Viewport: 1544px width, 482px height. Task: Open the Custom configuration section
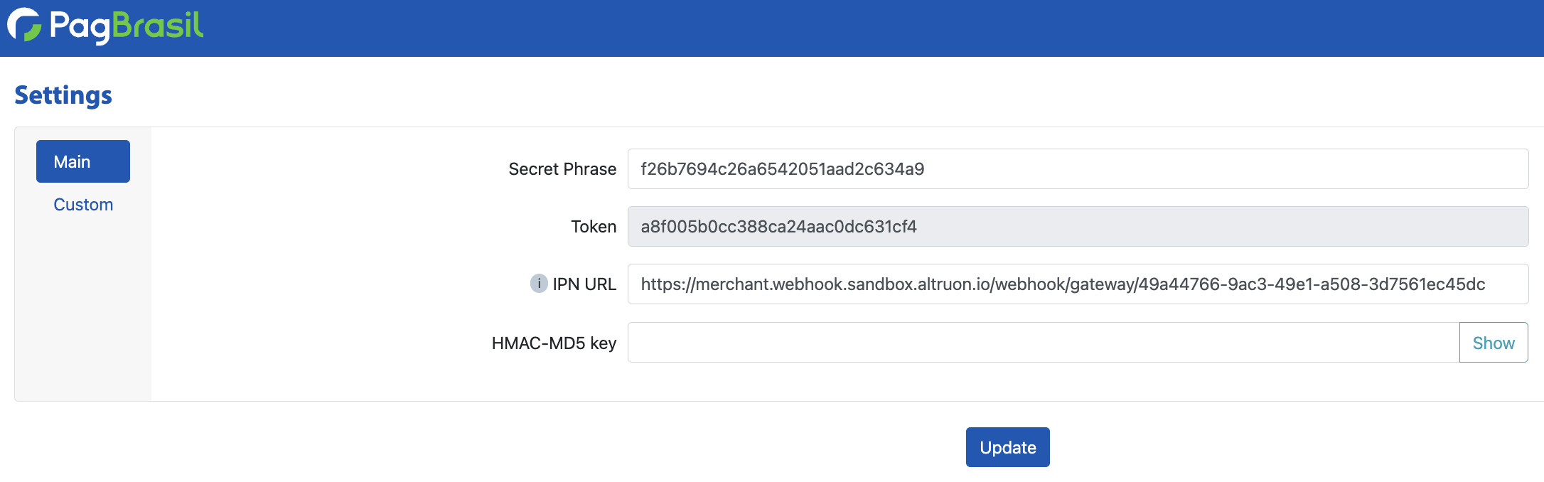pyautogui.click(x=82, y=204)
